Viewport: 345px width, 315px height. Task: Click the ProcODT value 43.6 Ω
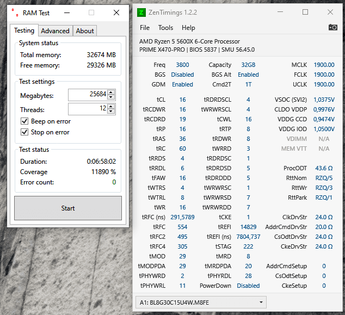(x=324, y=168)
